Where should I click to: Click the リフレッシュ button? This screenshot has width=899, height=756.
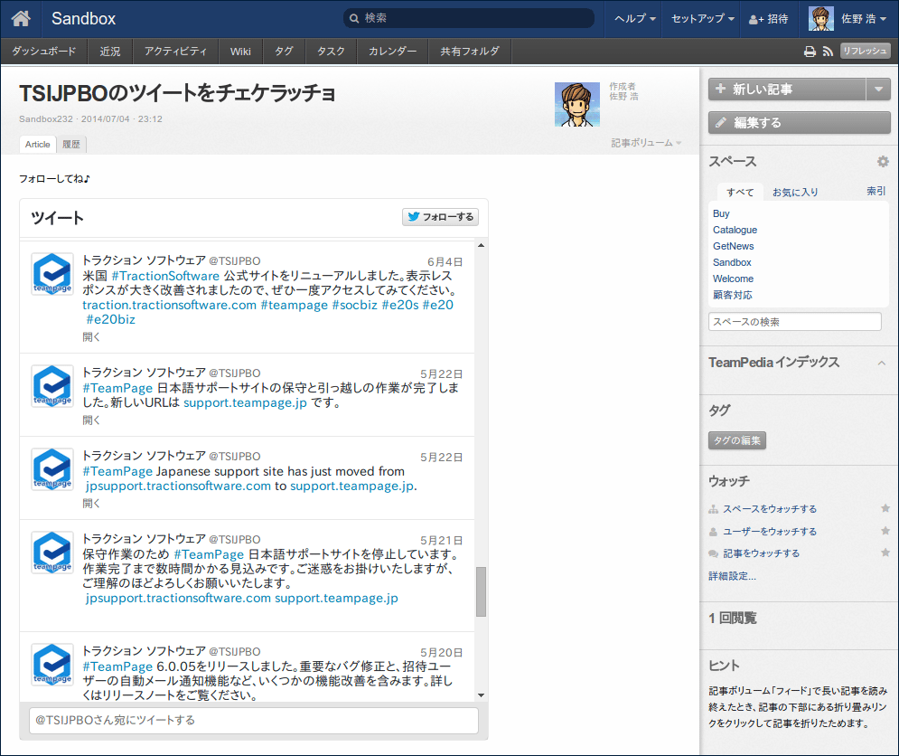[x=866, y=51]
